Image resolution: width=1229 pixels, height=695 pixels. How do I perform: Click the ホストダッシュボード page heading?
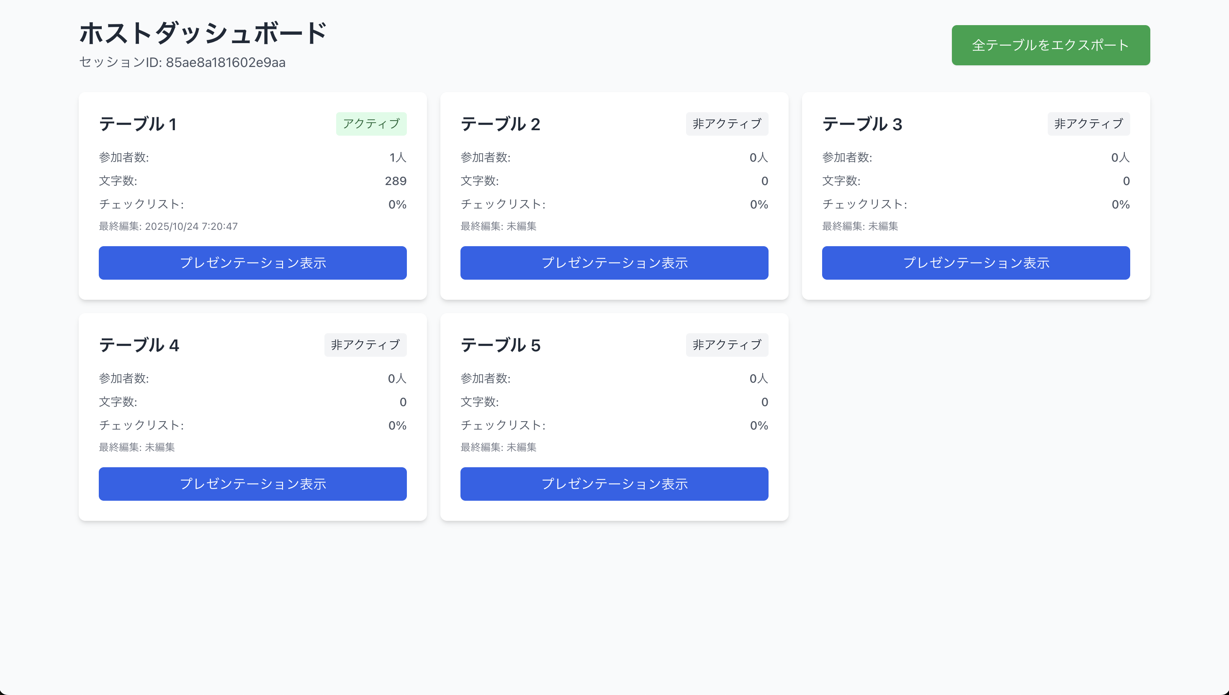click(203, 33)
